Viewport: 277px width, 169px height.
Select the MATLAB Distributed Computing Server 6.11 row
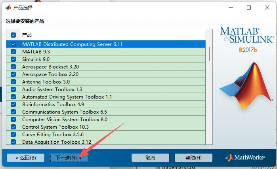tap(106, 44)
